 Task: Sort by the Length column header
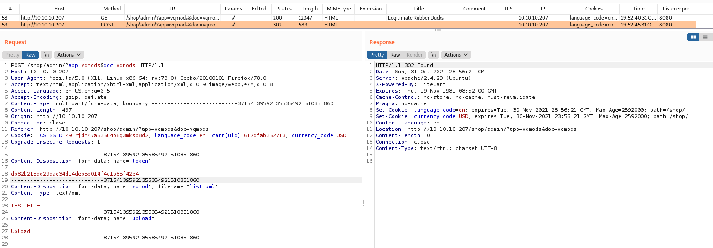point(310,9)
